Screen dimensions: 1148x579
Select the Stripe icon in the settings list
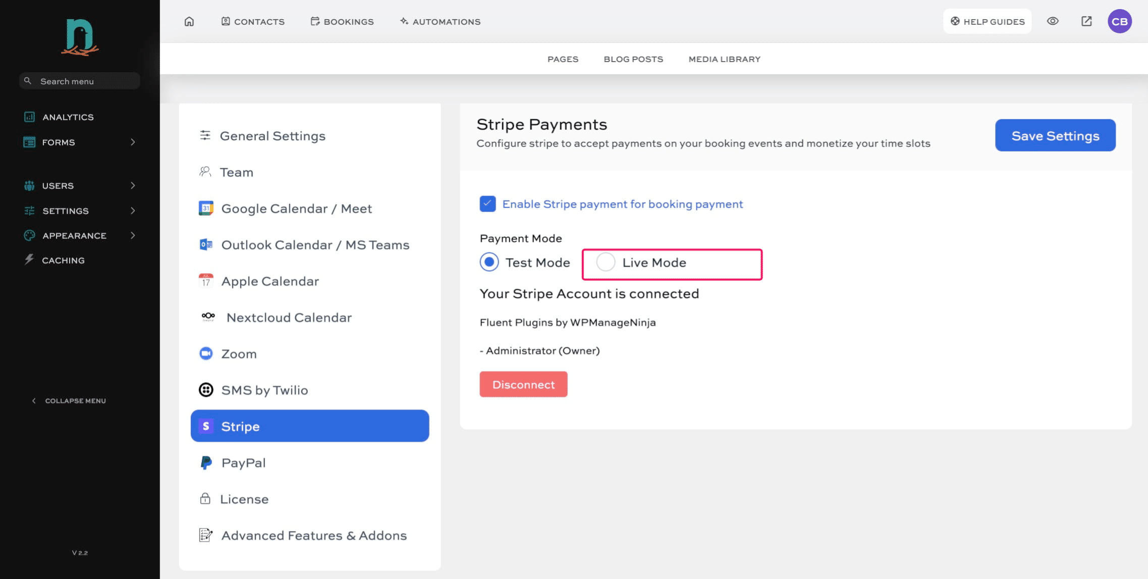pyautogui.click(x=205, y=426)
